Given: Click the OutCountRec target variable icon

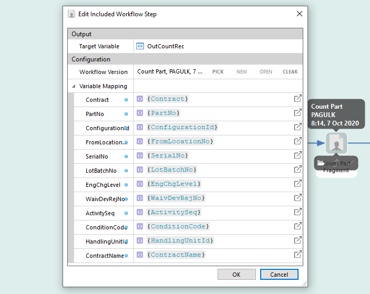Looking at the screenshot, I should coord(140,46).
